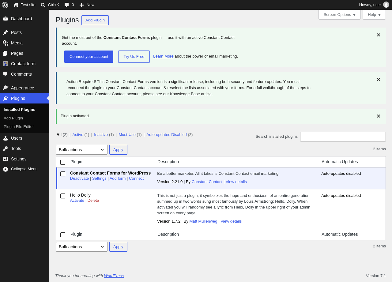This screenshot has height=282, width=392.
Task: Dismiss the Action Required notice
Action: pos(379,79)
